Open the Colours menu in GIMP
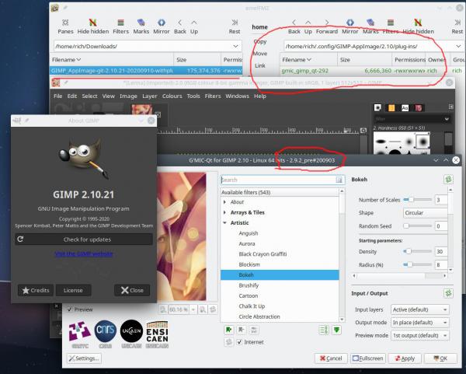 click(x=172, y=96)
